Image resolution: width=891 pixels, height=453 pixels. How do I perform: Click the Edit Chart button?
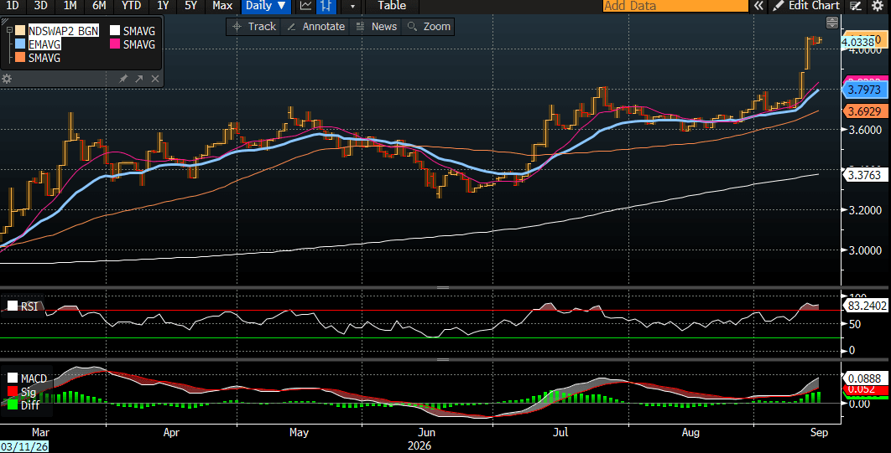click(805, 6)
